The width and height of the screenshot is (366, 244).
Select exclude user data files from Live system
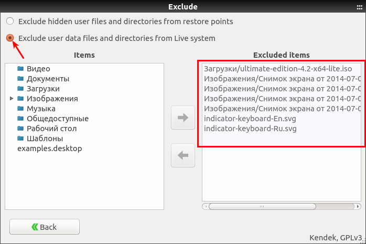click(10, 38)
